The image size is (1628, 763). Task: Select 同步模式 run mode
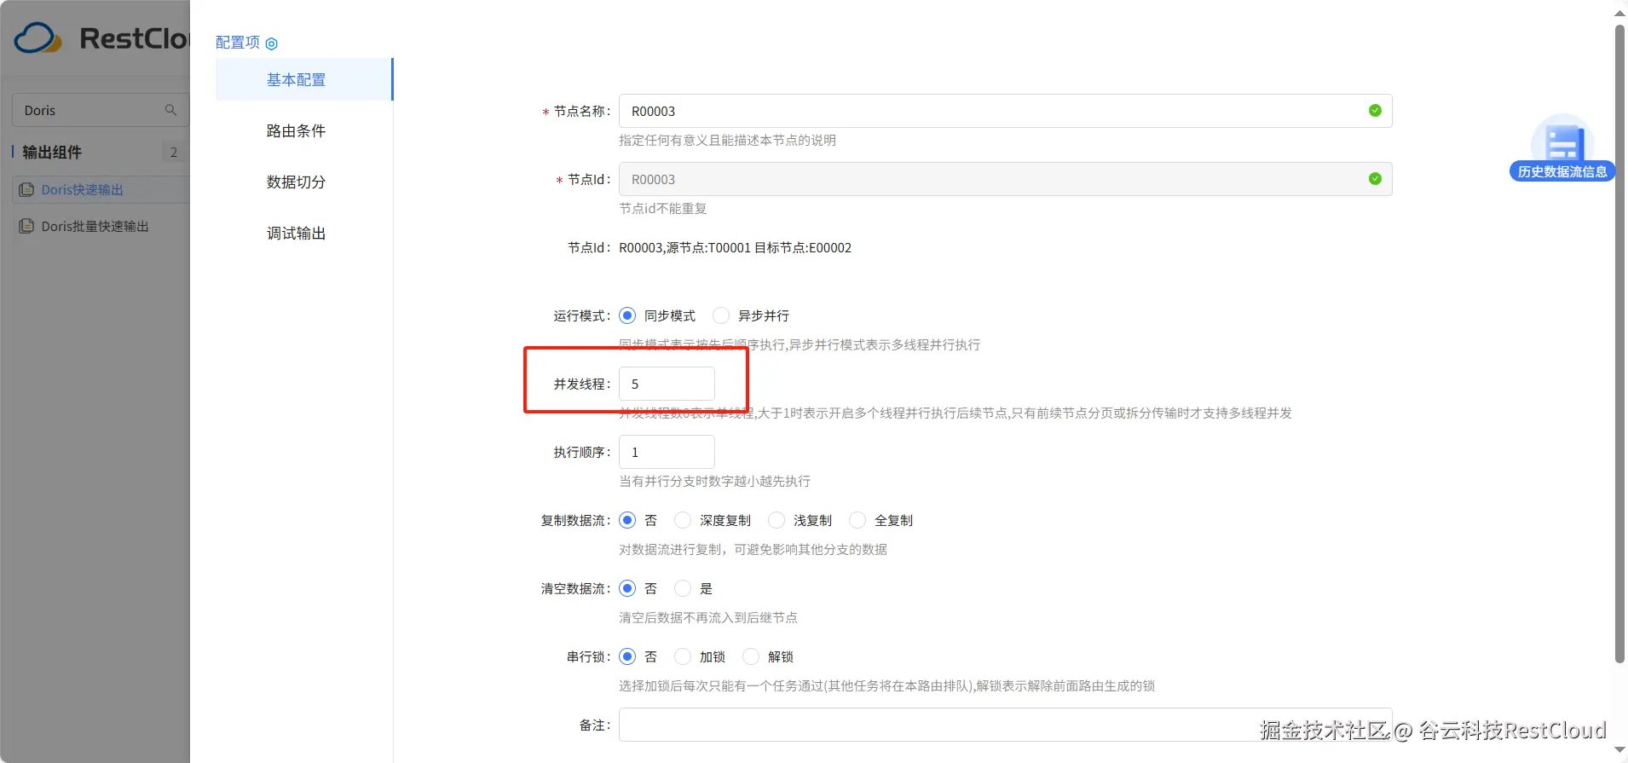pos(627,315)
